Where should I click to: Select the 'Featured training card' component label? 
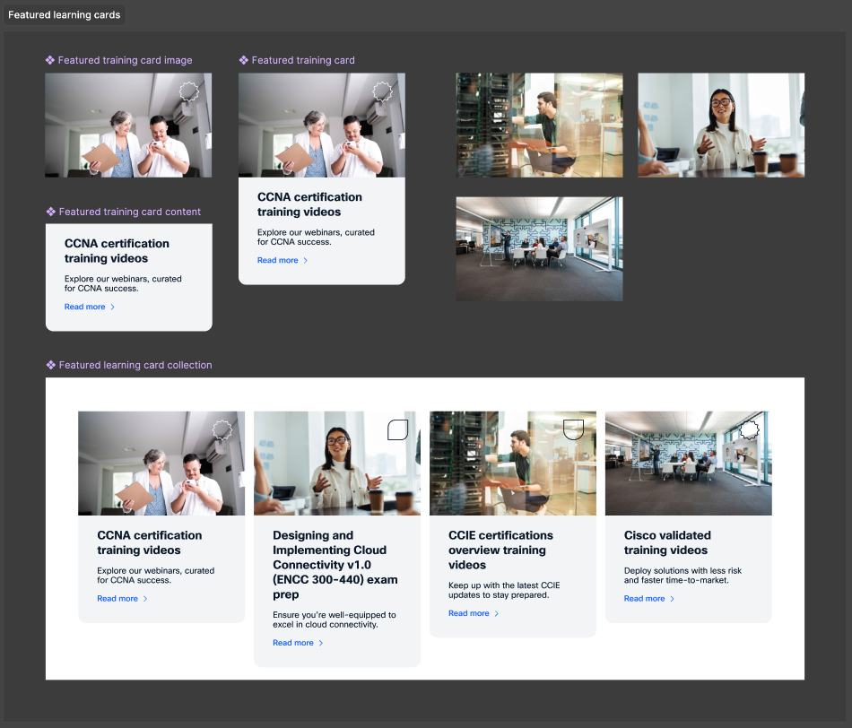[303, 60]
